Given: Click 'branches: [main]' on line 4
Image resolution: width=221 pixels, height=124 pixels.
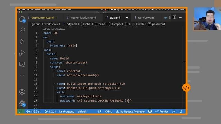Looking at the screenshot, I should pos(64,46).
